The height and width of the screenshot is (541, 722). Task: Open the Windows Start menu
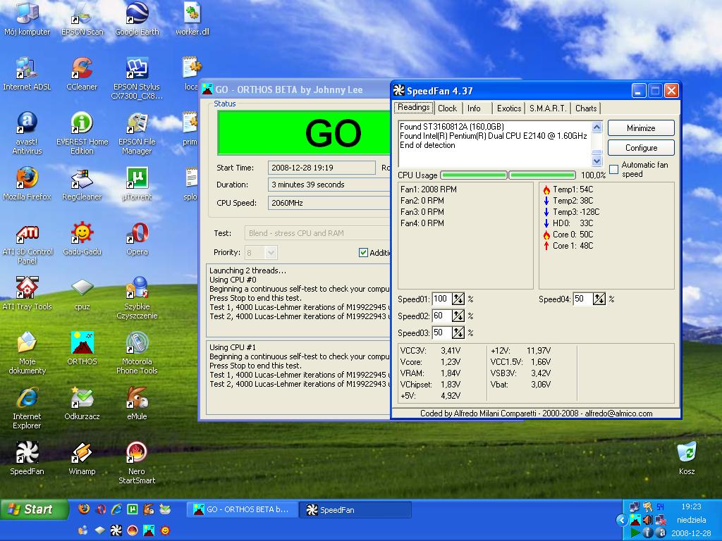(34, 509)
